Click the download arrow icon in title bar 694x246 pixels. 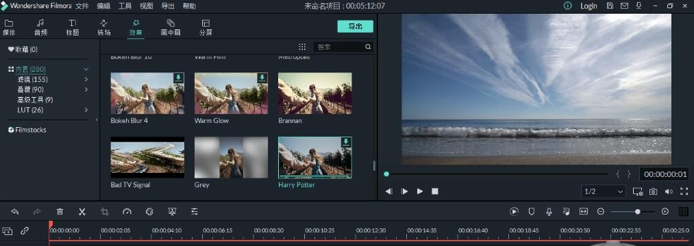[639, 5]
